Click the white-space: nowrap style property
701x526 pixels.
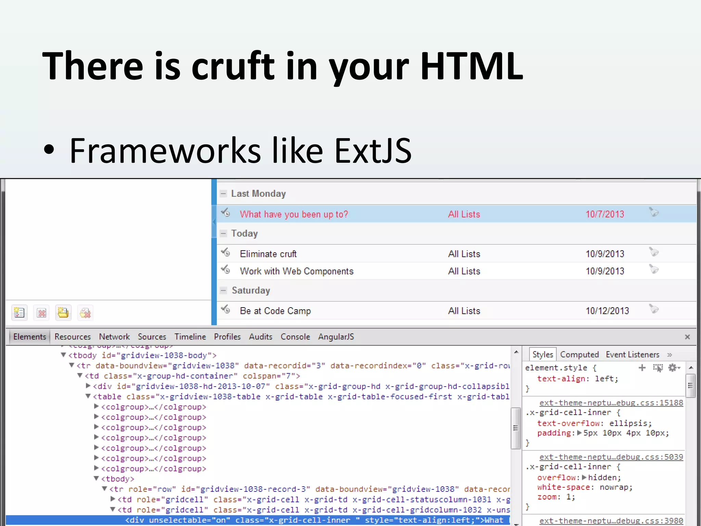(585, 487)
